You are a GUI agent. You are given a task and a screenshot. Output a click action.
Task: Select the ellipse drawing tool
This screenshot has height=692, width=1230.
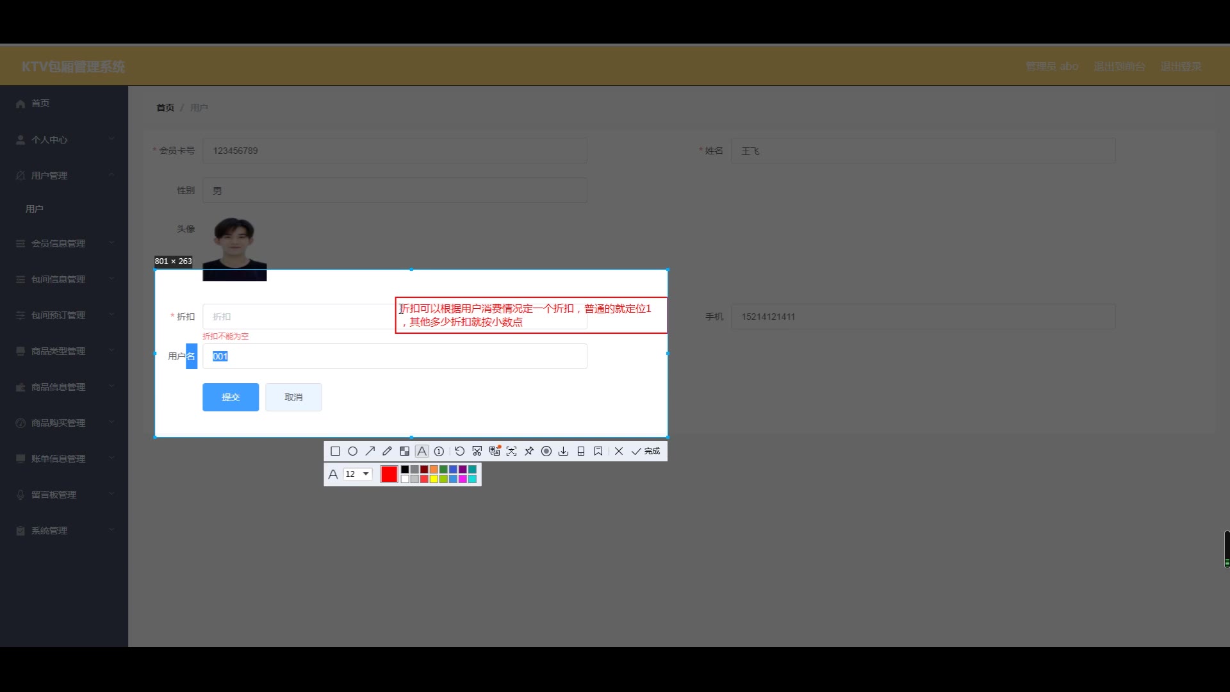click(x=352, y=451)
